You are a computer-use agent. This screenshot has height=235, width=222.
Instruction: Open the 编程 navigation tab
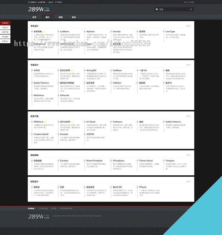61,17
